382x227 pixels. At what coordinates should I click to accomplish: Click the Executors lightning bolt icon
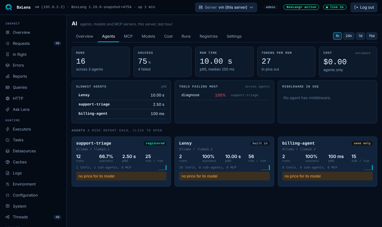coord(7,129)
